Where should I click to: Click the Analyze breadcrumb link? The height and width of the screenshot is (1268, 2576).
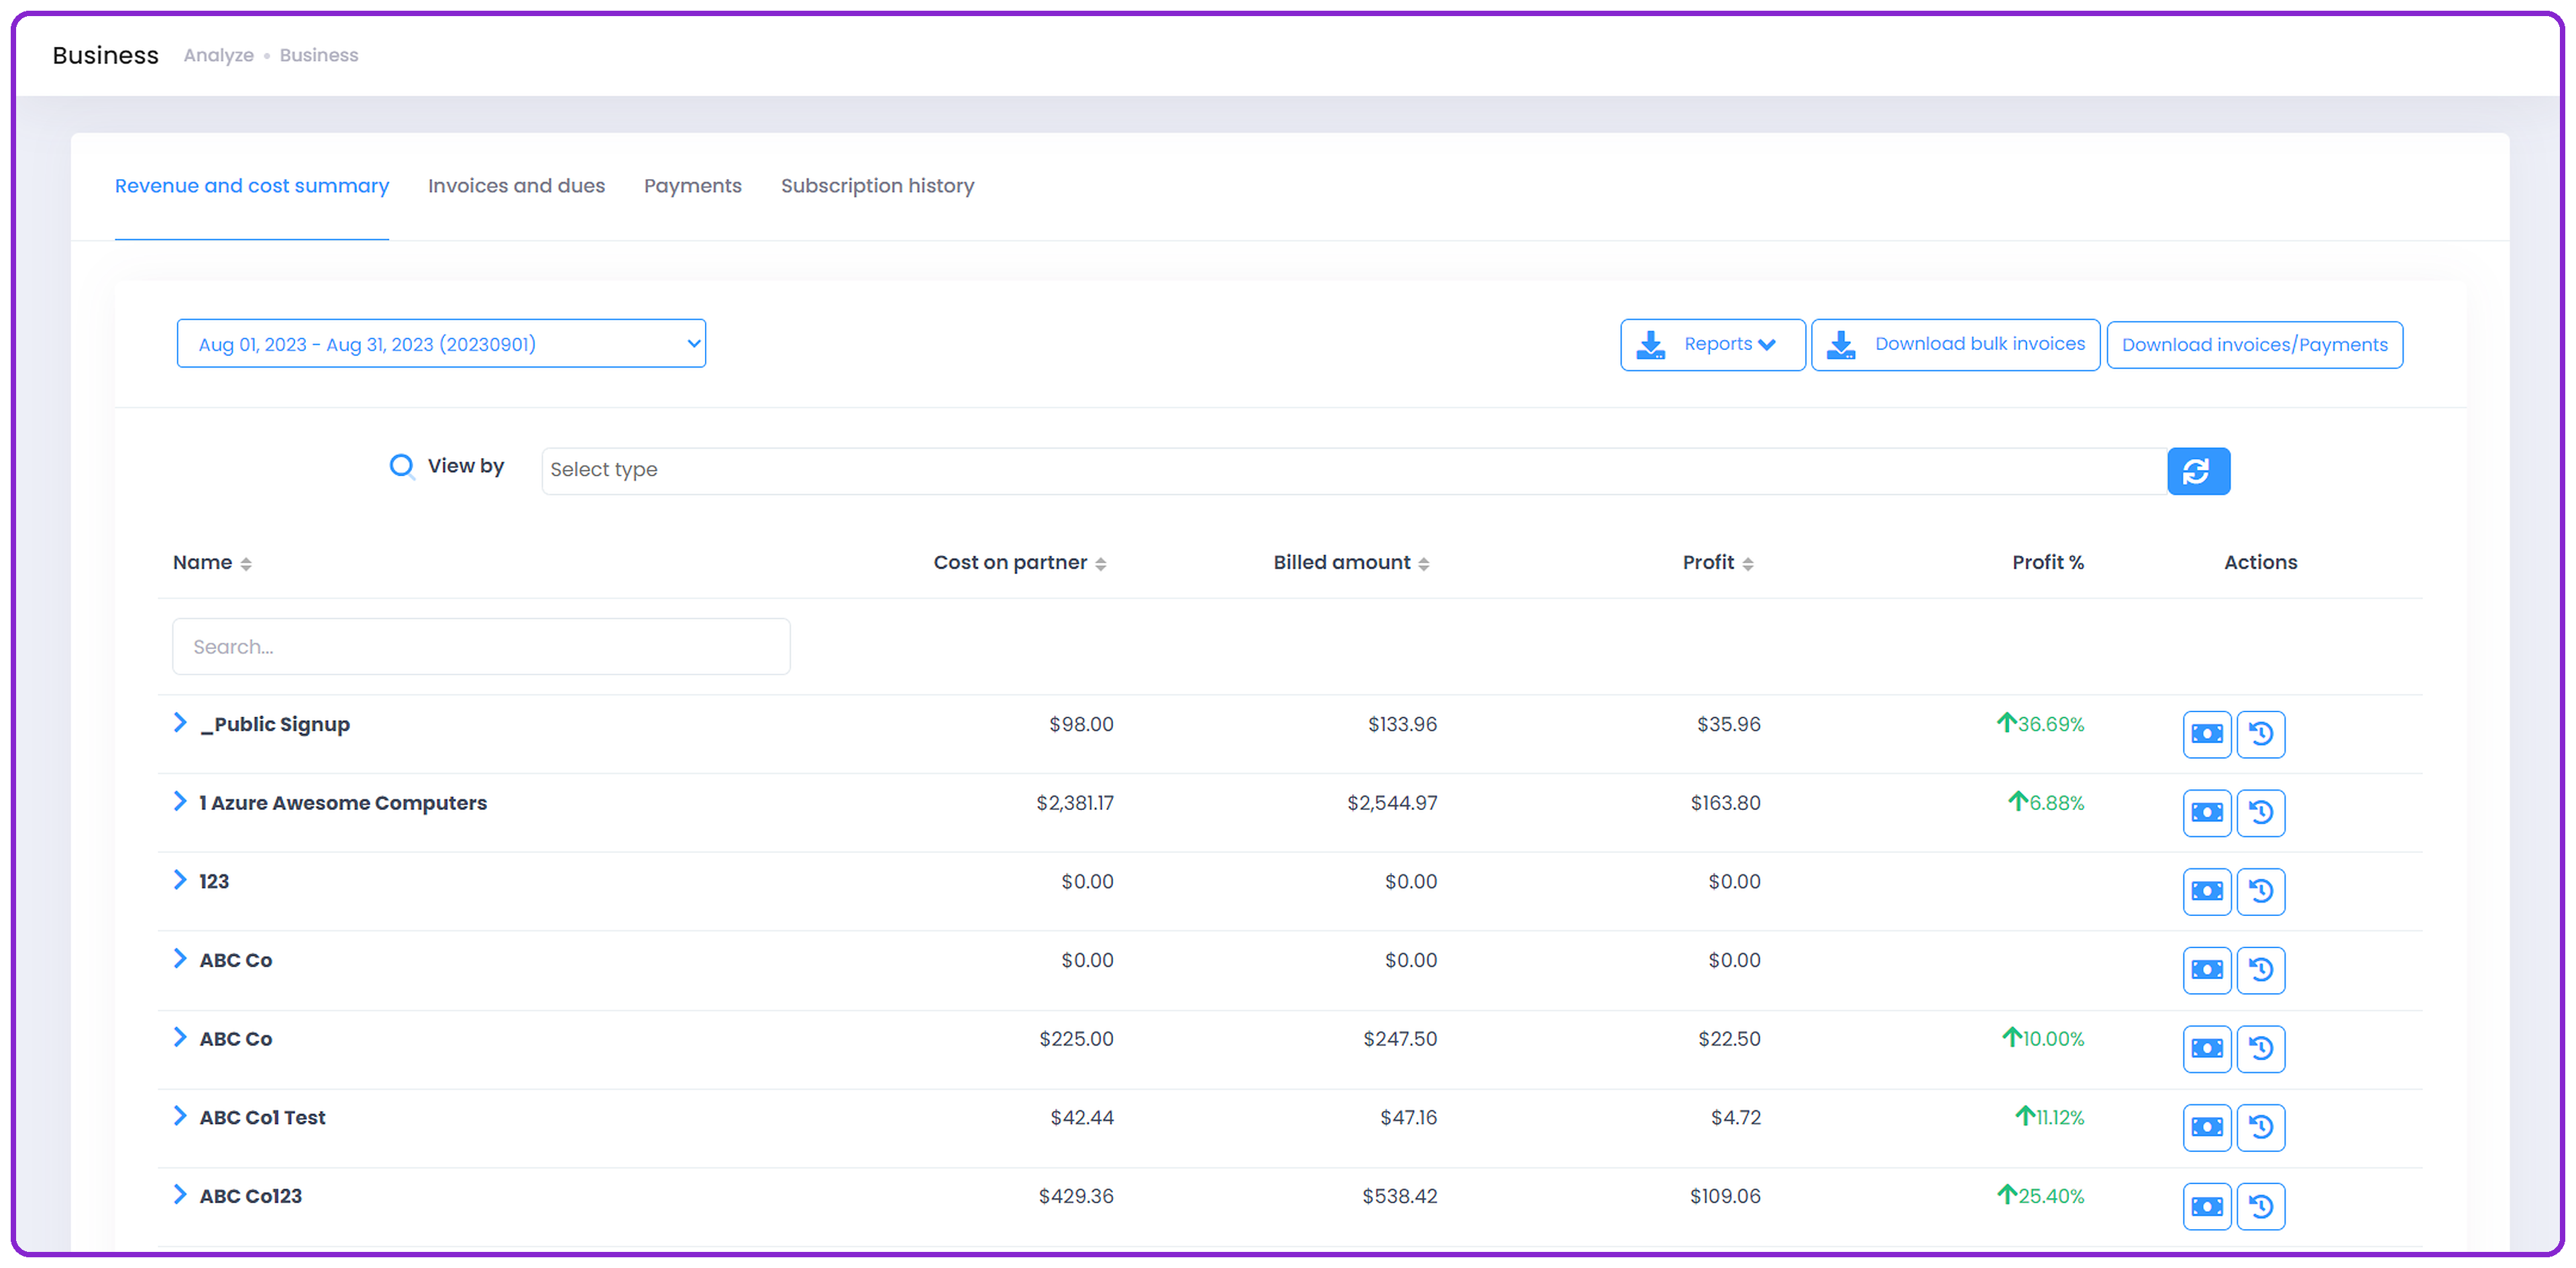(x=218, y=55)
